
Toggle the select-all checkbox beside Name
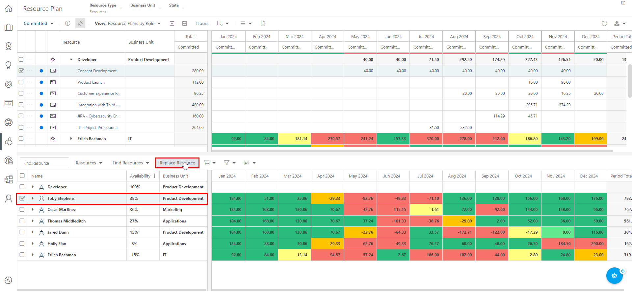[22, 176]
